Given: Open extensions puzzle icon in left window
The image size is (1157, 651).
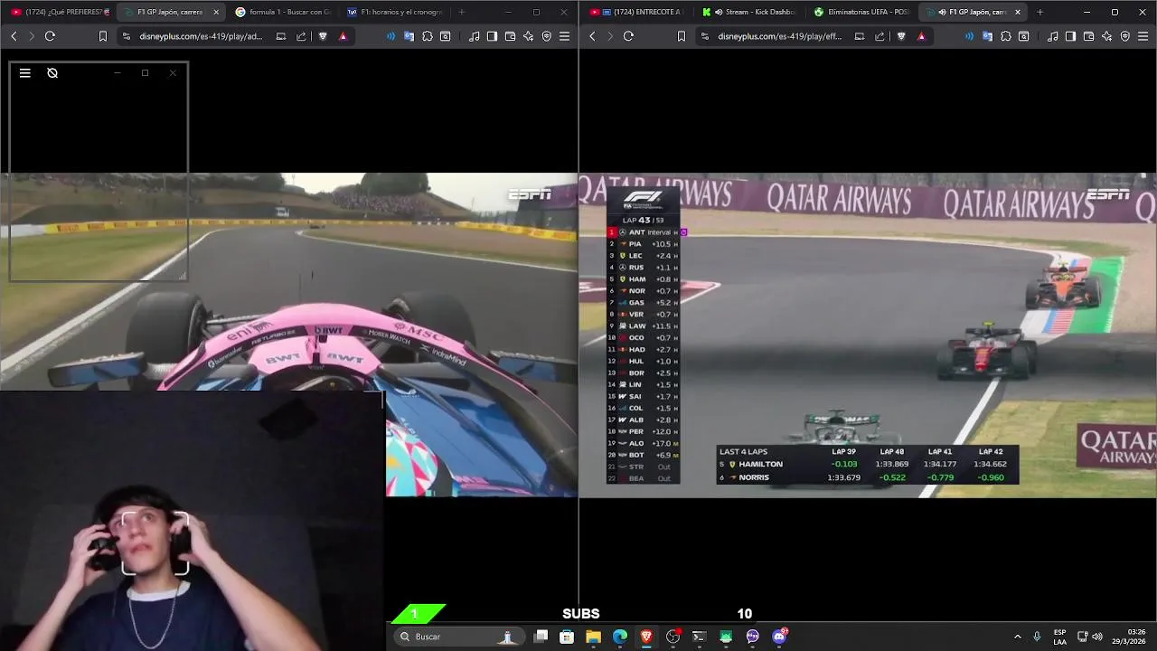Looking at the screenshot, I should click(x=428, y=36).
